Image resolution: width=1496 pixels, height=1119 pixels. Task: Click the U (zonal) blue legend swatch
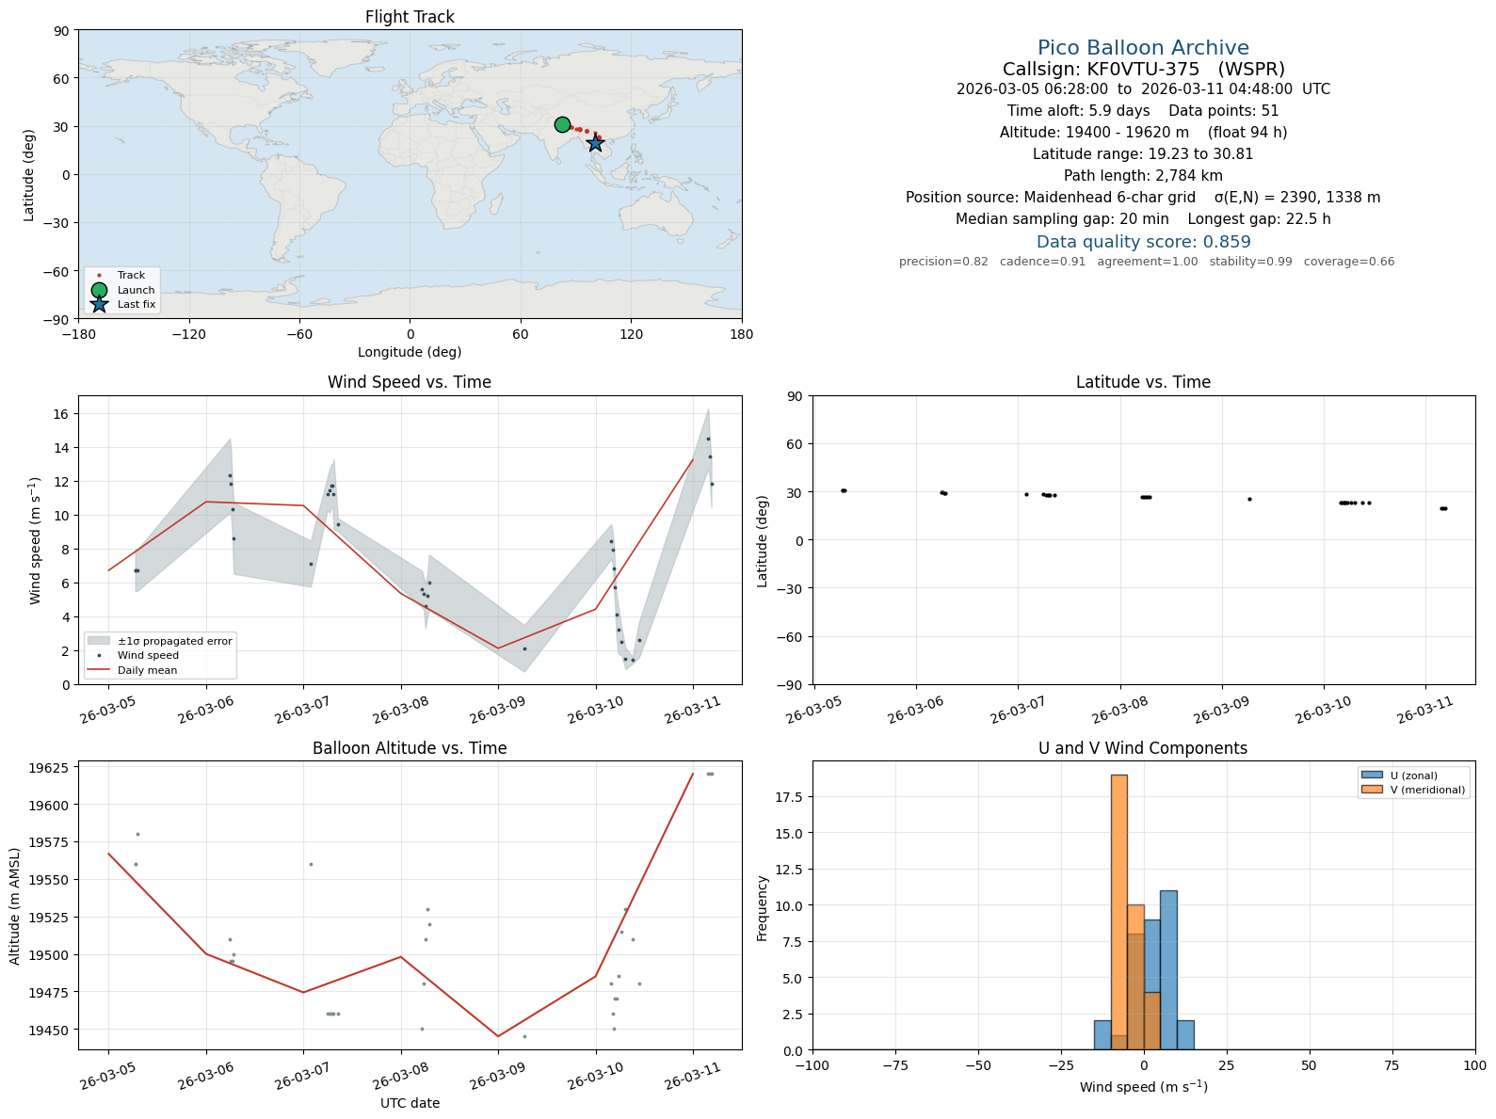(x=1371, y=775)
